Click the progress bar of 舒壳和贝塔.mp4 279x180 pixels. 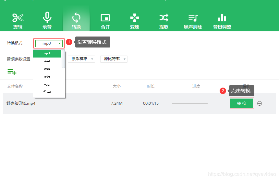pyautogui.click(x=190, y=103)
